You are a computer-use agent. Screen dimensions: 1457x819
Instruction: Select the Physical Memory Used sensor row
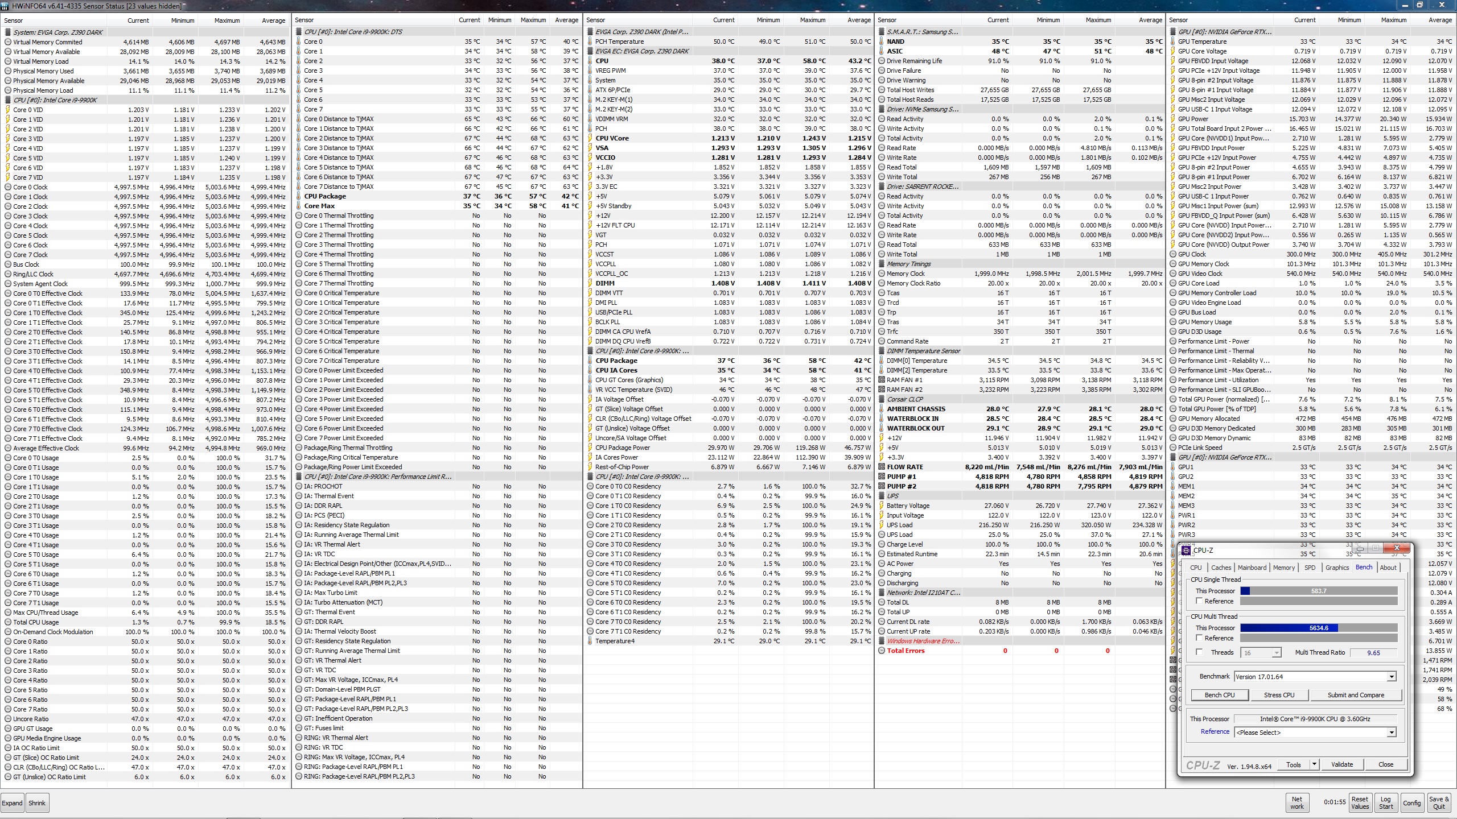click(43, 71)
